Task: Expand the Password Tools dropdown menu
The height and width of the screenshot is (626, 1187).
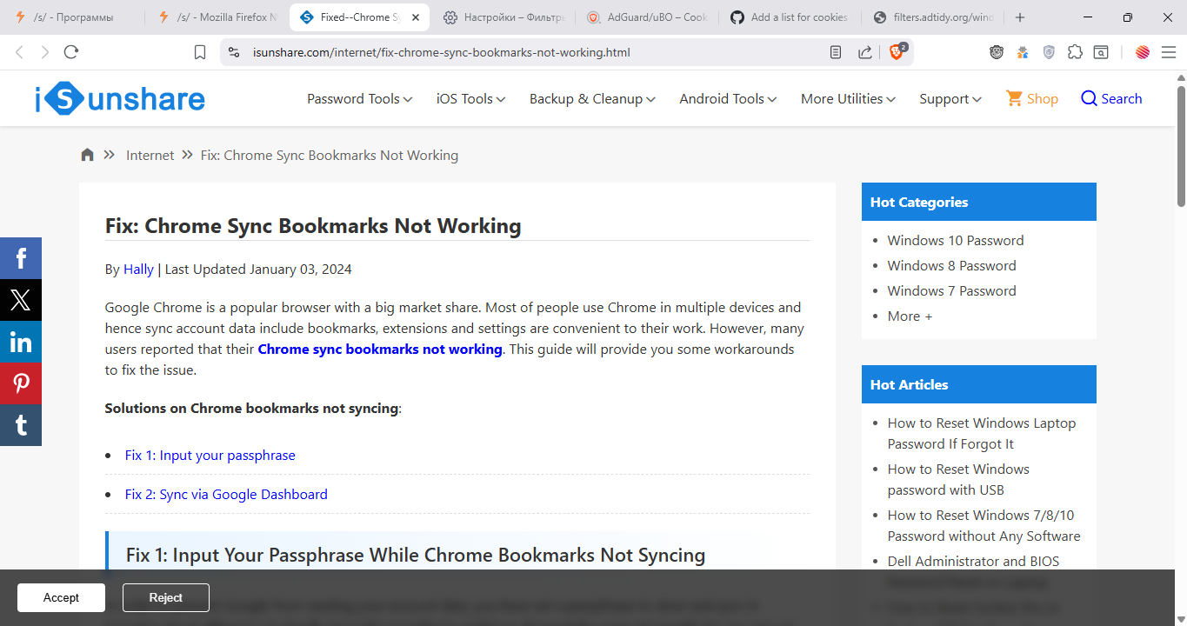Action: coord(359,99)
